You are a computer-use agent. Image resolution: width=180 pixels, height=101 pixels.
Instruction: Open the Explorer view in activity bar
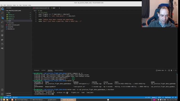coord(2,9)
